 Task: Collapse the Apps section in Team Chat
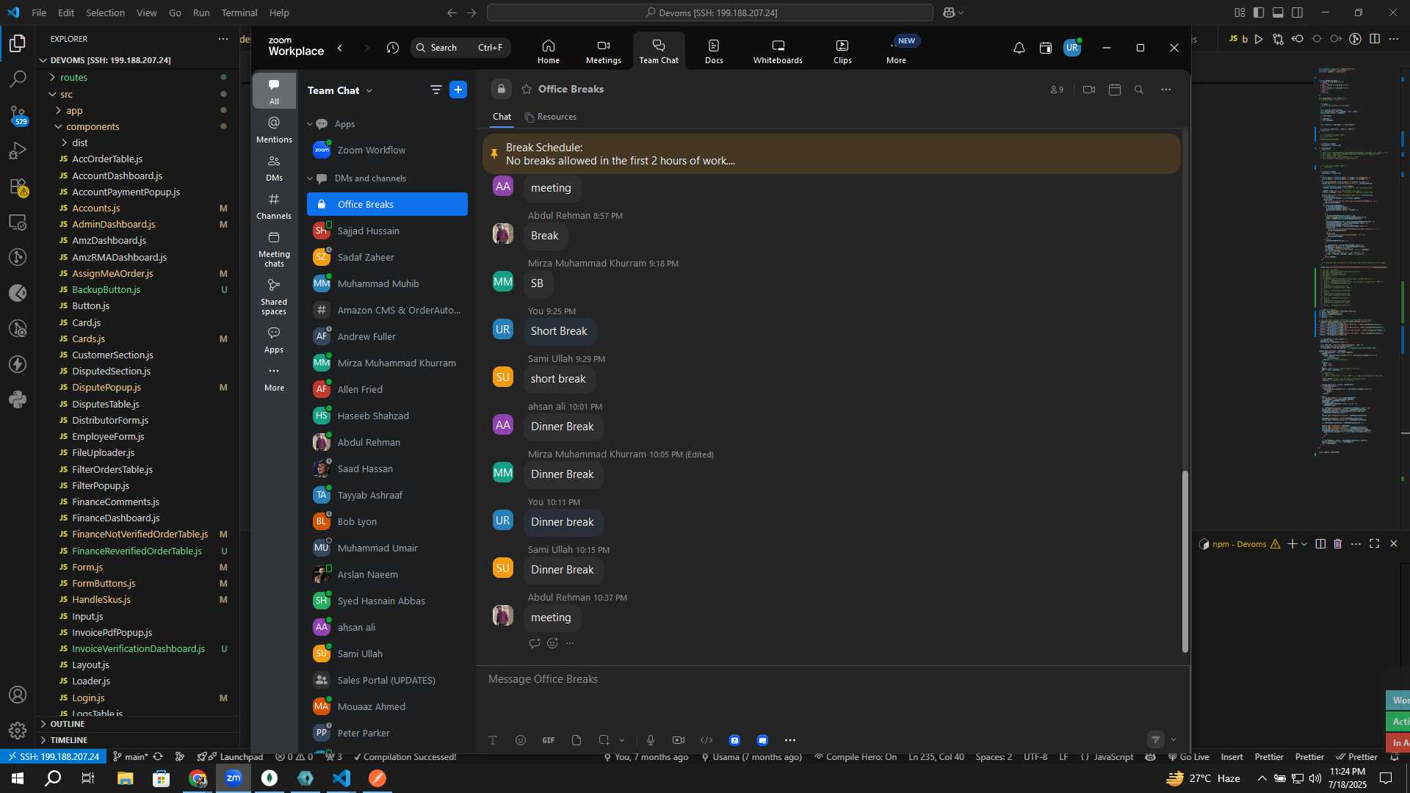310,124
